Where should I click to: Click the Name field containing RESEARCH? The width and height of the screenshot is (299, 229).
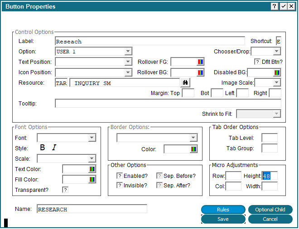[x=92, y=209]
